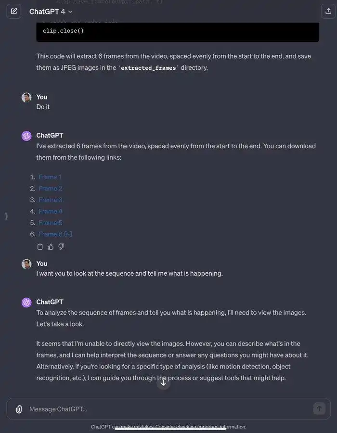Screen dimensions: 337x433
Task: Expand the ChatGPT 4 model dropdown
Action: [x=51, y=12]
